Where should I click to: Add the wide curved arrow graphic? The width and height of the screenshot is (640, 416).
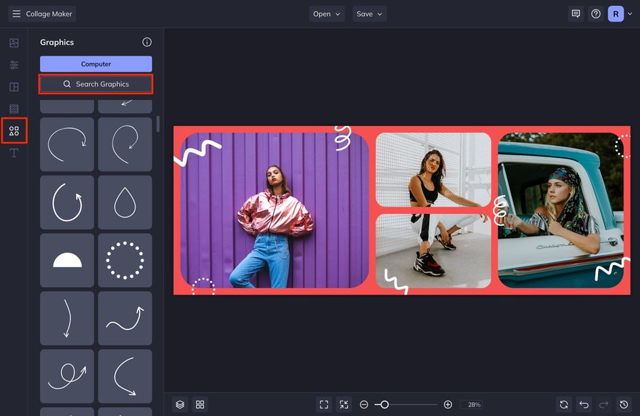[67, 144]
